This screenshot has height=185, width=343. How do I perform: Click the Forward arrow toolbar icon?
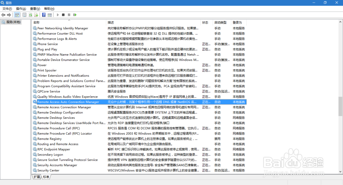tap(9, 15)
